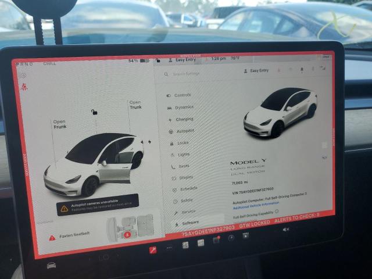
Task: Tap the unlock padlock above the car
Action: pos(94,112)
